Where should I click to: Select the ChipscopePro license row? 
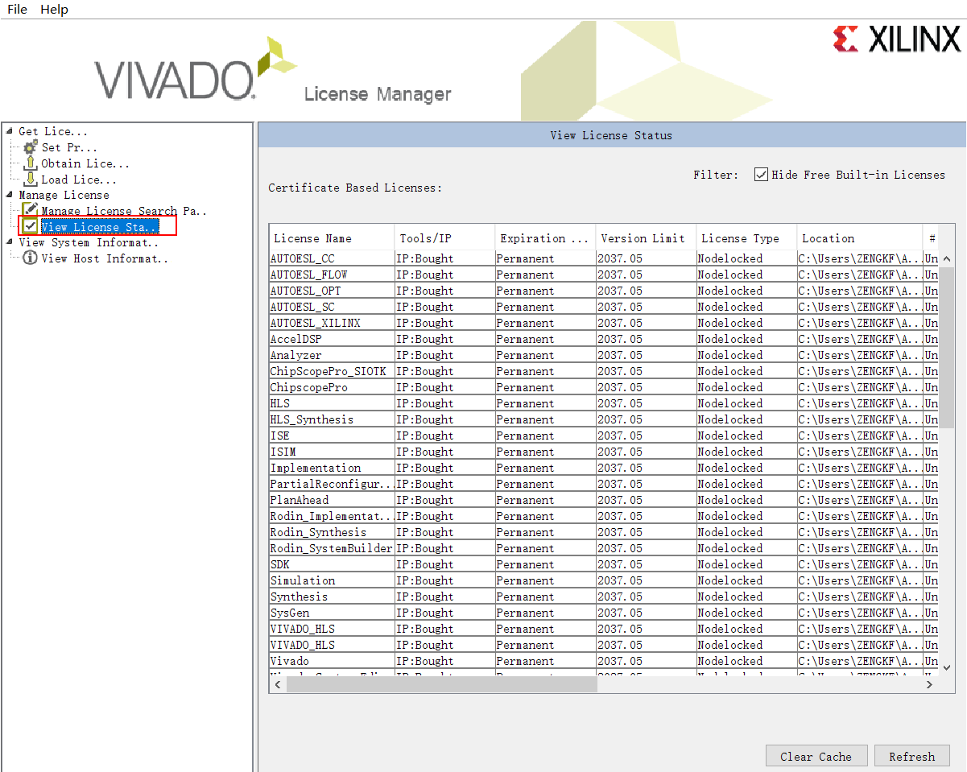coord(604,387)
